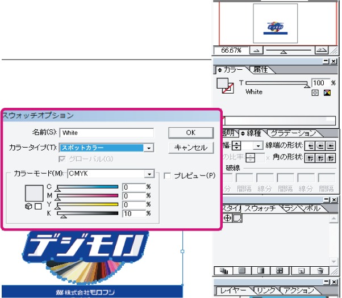This screenshot has width=342, height=298.
Task: Switch to the 属性 tab
Action: (261, 70)
